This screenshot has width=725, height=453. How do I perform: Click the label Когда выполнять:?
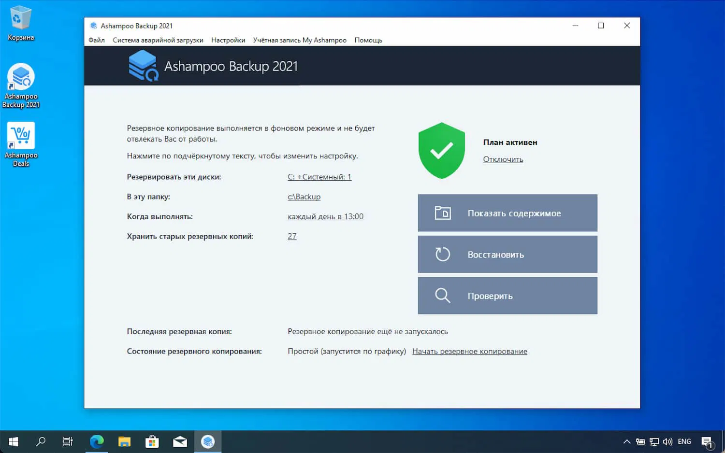160,216
